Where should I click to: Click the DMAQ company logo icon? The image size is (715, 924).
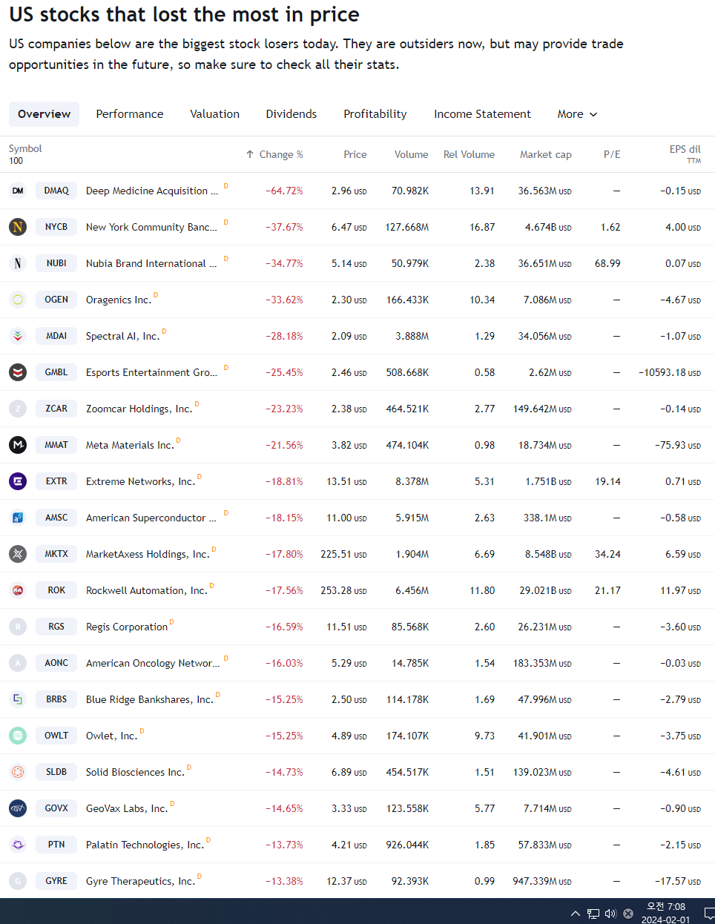pyautogui.click(x=18, y=191)
